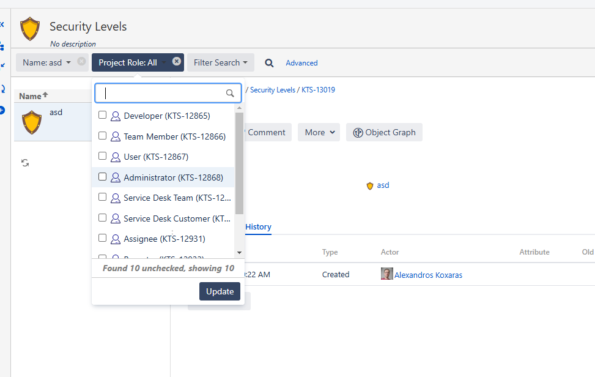Click the shield icon of the asd object row
The width and height of the screenshot is (595, 377).
[x=32, y=122]
